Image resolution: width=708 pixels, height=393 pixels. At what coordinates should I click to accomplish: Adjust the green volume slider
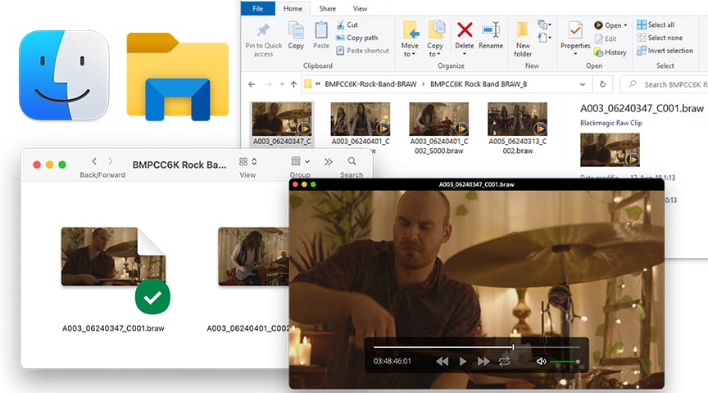565,361
